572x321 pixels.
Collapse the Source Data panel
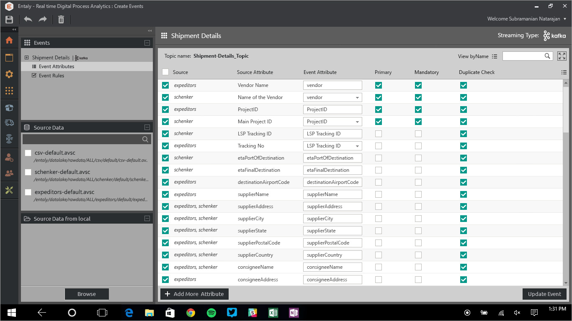(x=147, y=127)
